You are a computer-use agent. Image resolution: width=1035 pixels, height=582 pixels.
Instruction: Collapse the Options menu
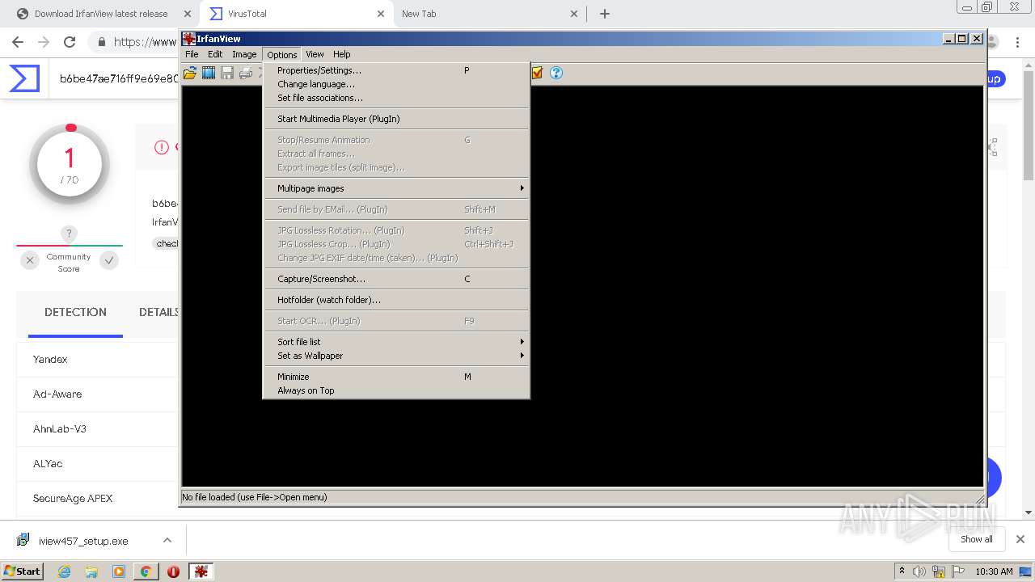[282, 54]
